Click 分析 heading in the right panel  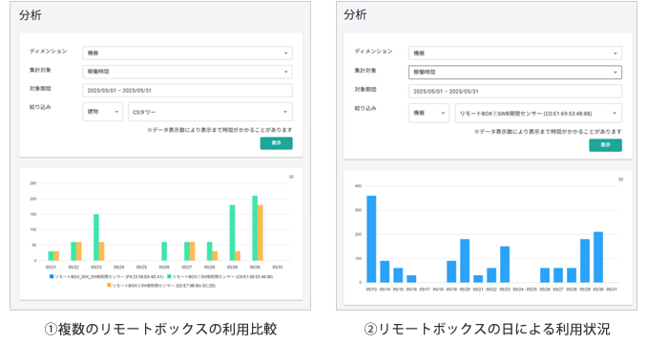355,15
